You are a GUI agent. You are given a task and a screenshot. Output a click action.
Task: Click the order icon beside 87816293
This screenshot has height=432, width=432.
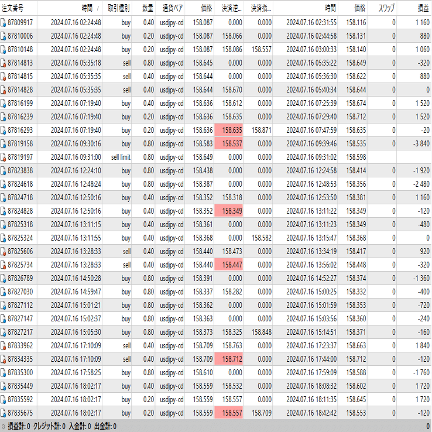(3, 131)
